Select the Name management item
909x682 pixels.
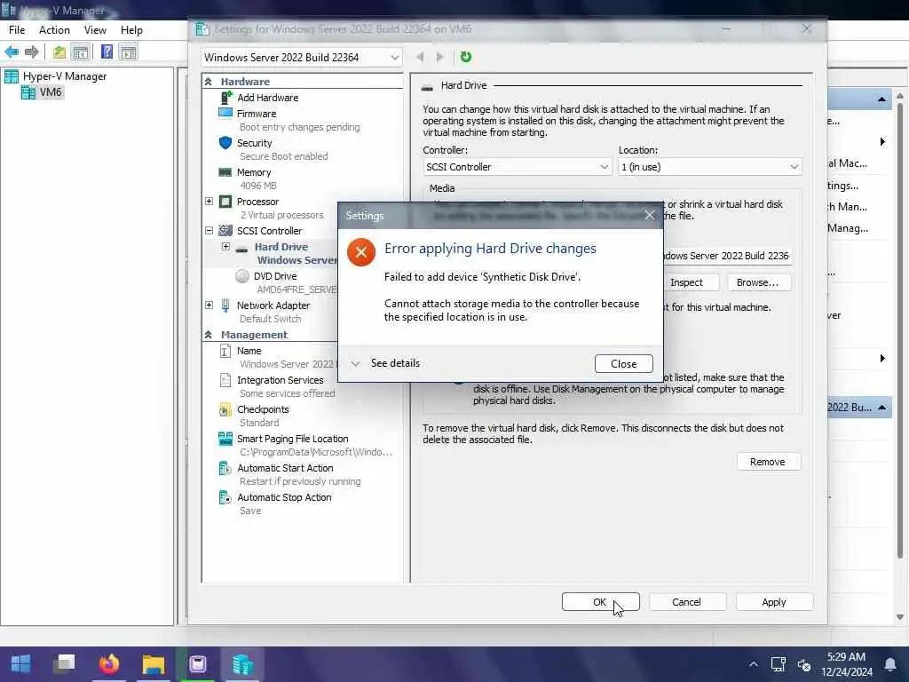[x=249, y=351]
